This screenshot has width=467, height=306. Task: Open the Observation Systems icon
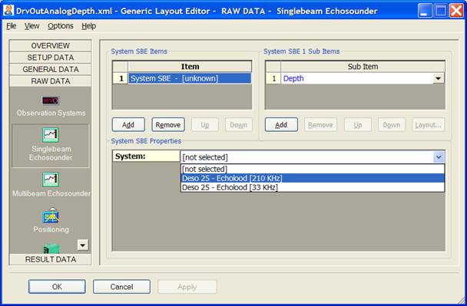click(x=51, y=100)
